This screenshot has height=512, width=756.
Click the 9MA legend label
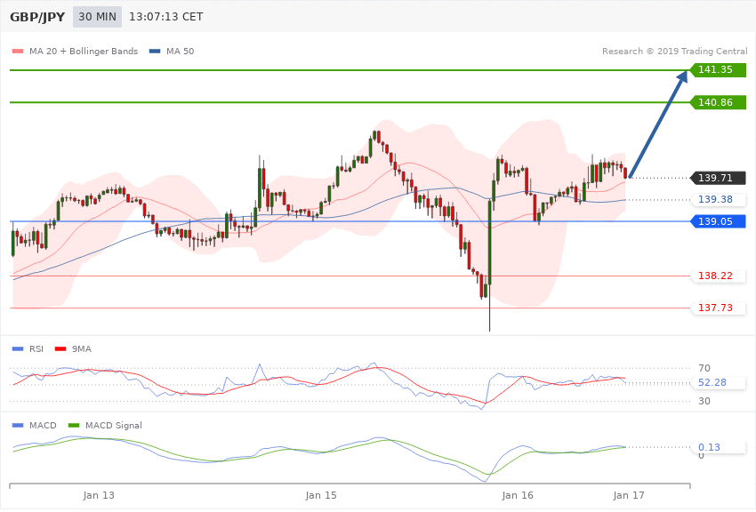82,348
